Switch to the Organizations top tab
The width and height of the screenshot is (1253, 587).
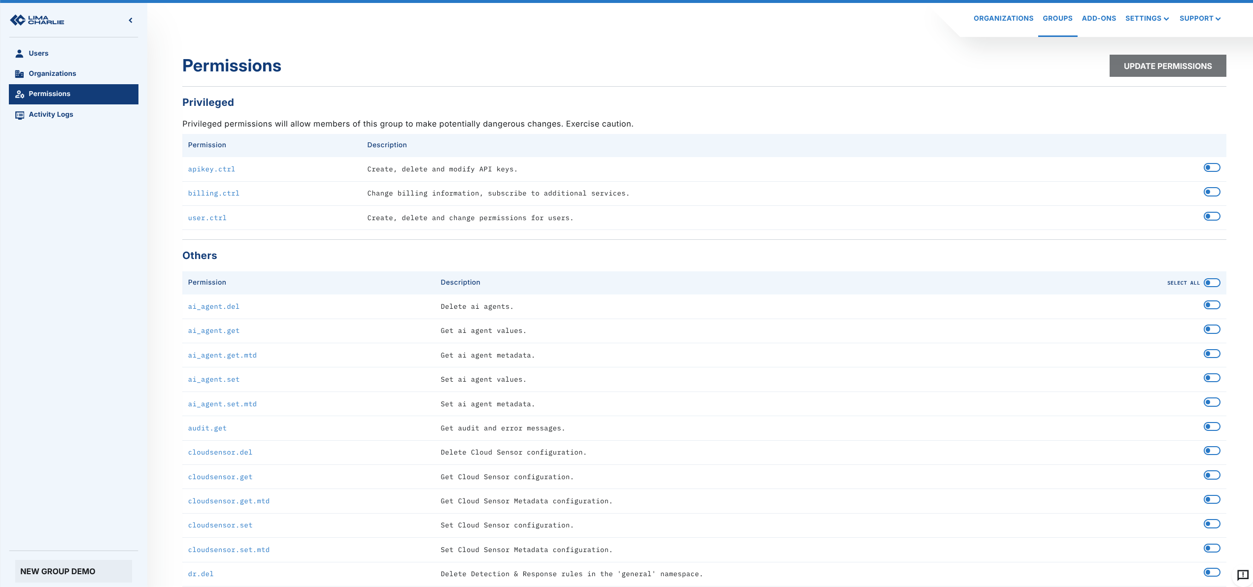(1003, 19)
